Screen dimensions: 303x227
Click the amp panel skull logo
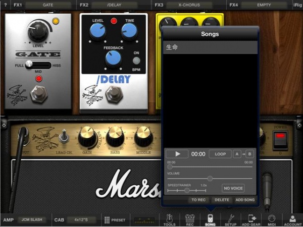(45, 139)
